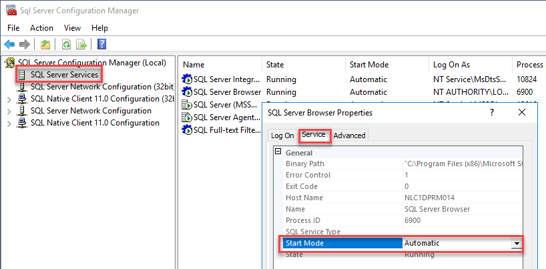
Task: Click the Export List toolbar icon
Action: [81, 45]
